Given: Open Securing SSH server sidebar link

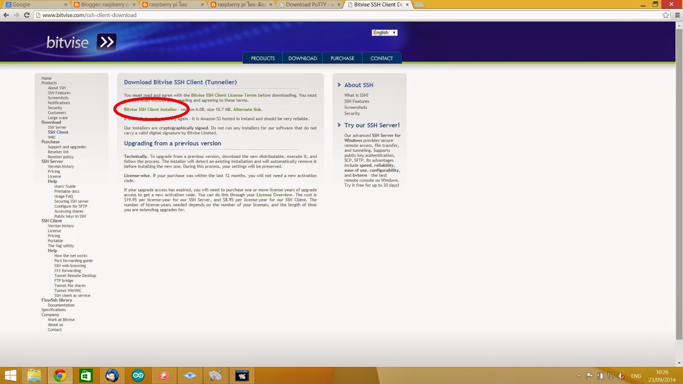Looking at the screenshot, I should pyautogui.click(x=71, y=201).
